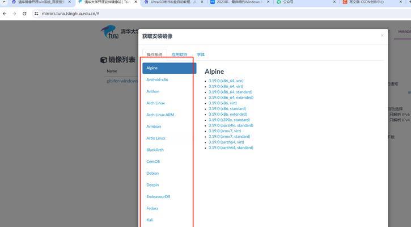Select CentOS in the OS list
411x227 pixels.
[x=153, y=161]
